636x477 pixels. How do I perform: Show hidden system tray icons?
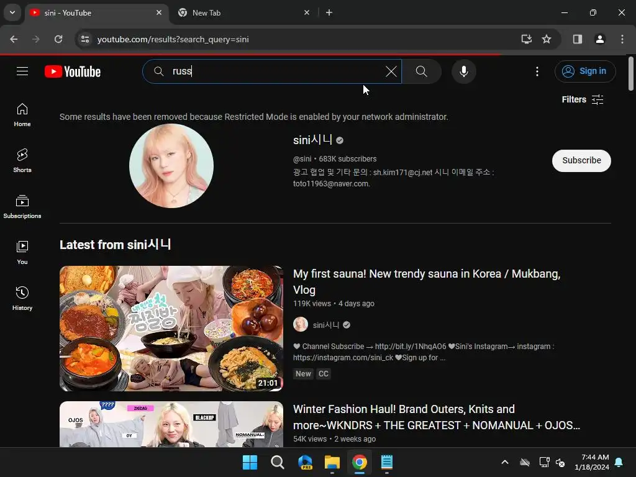click(505, 462)
